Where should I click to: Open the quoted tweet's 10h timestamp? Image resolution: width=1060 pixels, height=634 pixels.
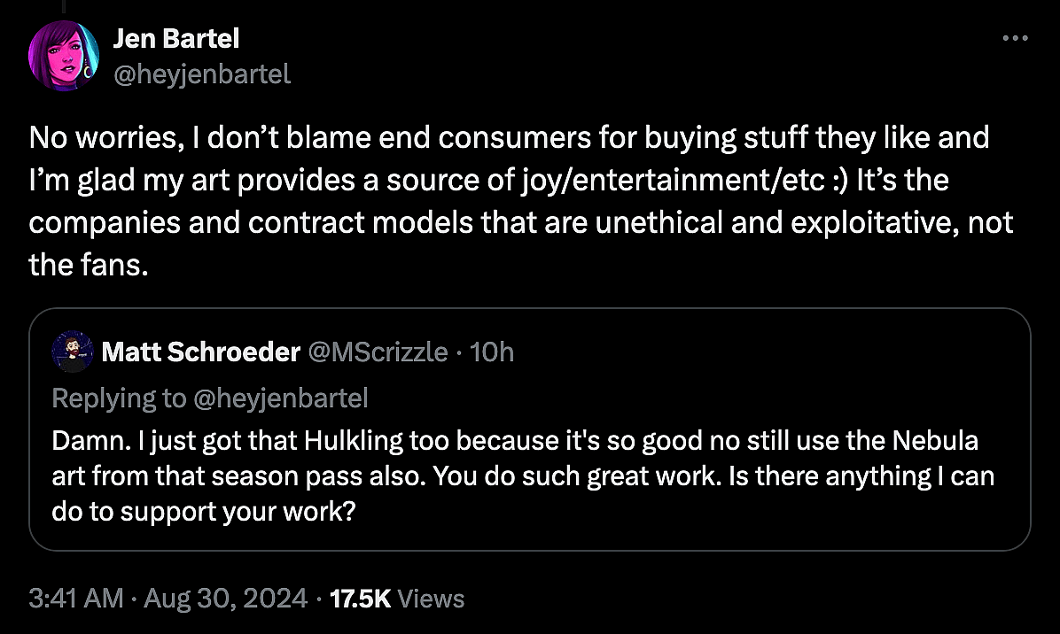click(x=492, y=352)
